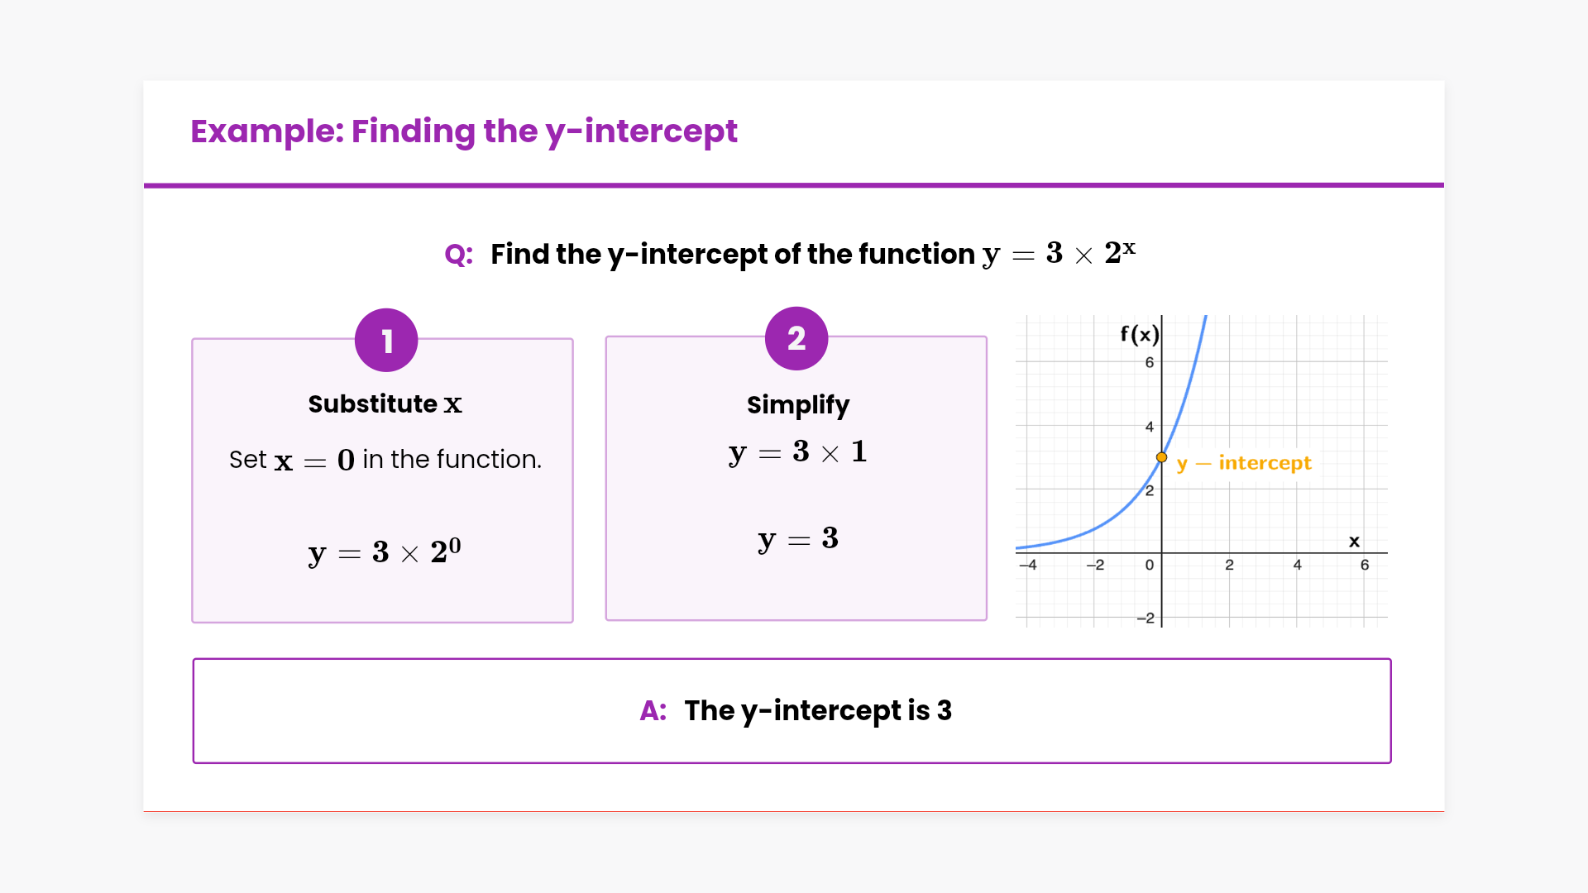Click the "Substitute x" step heading
This screenshot has height=893, width=1588.
[x=385, y=404]
